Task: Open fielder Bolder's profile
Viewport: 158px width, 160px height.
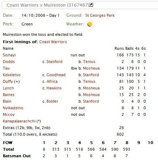Action: click(x=52, y=101)
